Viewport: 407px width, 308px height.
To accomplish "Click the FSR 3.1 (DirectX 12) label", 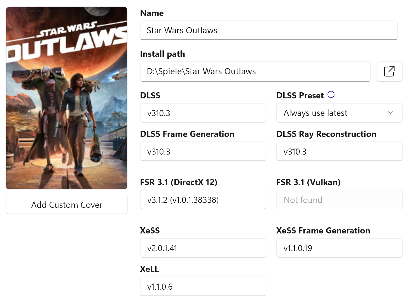I will (178, 182).
